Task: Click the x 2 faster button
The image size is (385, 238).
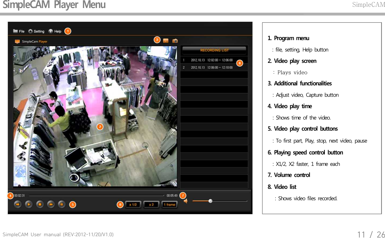Action: click(151, 204)
